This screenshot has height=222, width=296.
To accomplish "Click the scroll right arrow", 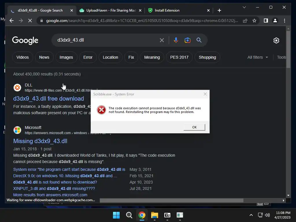I will [283, 201].
